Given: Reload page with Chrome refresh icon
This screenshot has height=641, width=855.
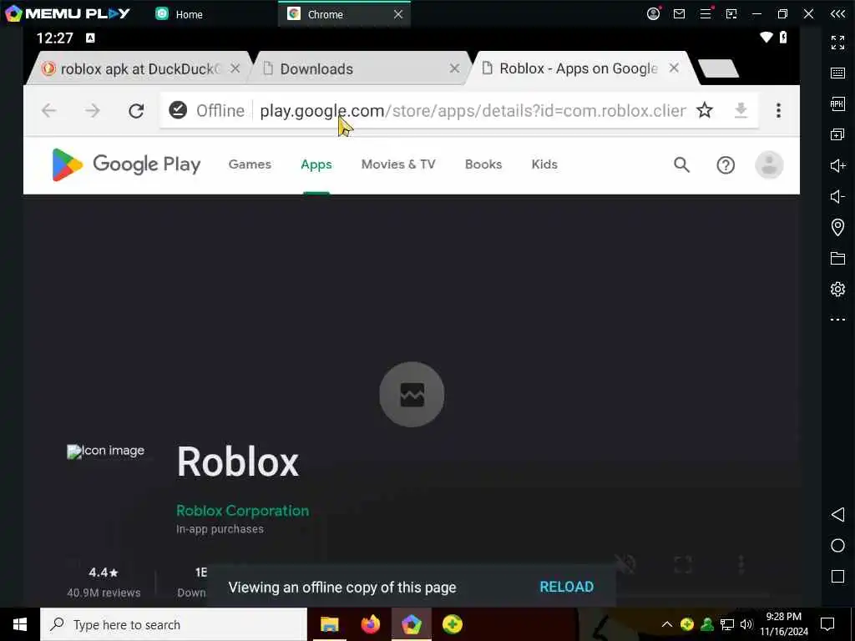Looking at the screenshot, I should coord(136,111).
